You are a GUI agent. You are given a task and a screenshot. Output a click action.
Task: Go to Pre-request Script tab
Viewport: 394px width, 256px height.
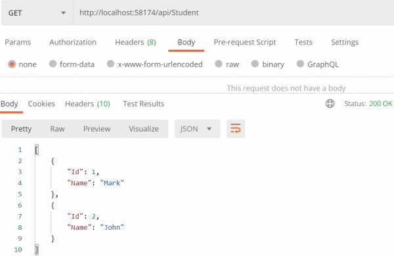(245, 42)
